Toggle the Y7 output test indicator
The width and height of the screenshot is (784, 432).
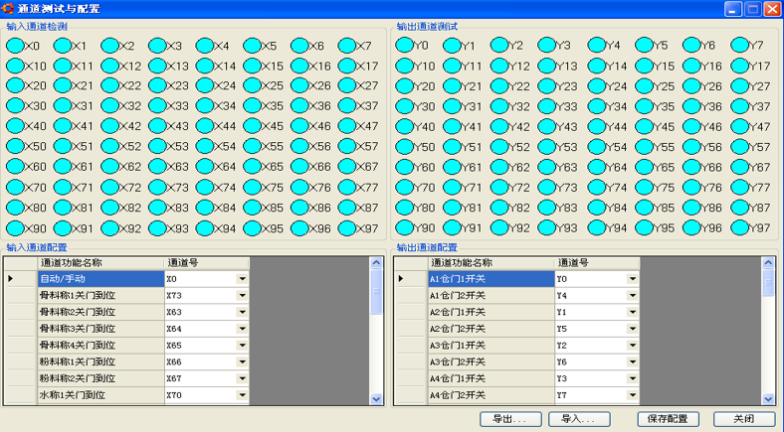tap(739, 45)
